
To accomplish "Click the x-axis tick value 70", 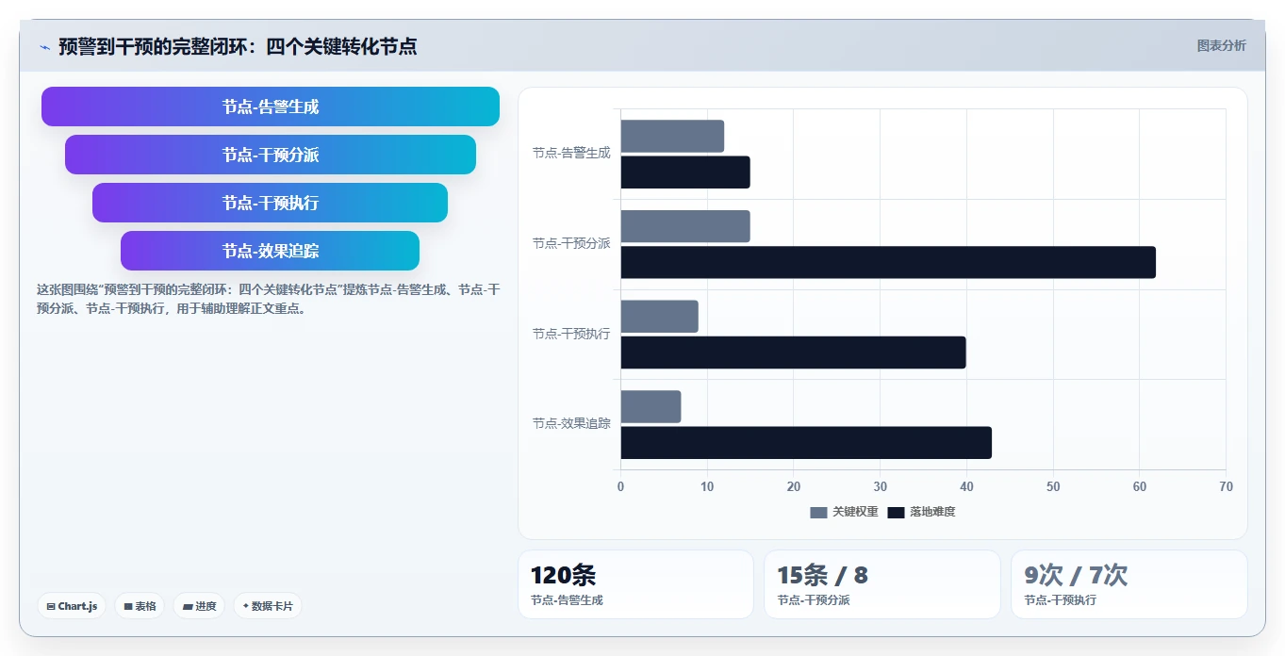I will click(x=1226, y=486).
